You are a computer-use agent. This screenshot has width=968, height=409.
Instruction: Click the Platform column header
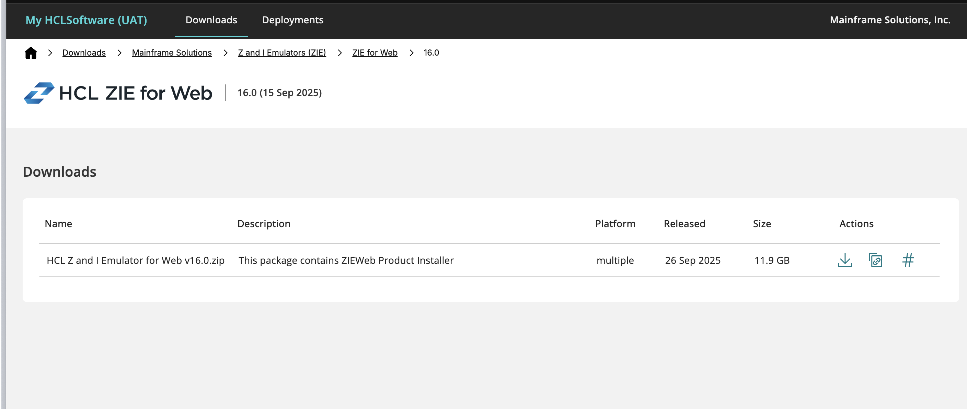tap(615, 224)
